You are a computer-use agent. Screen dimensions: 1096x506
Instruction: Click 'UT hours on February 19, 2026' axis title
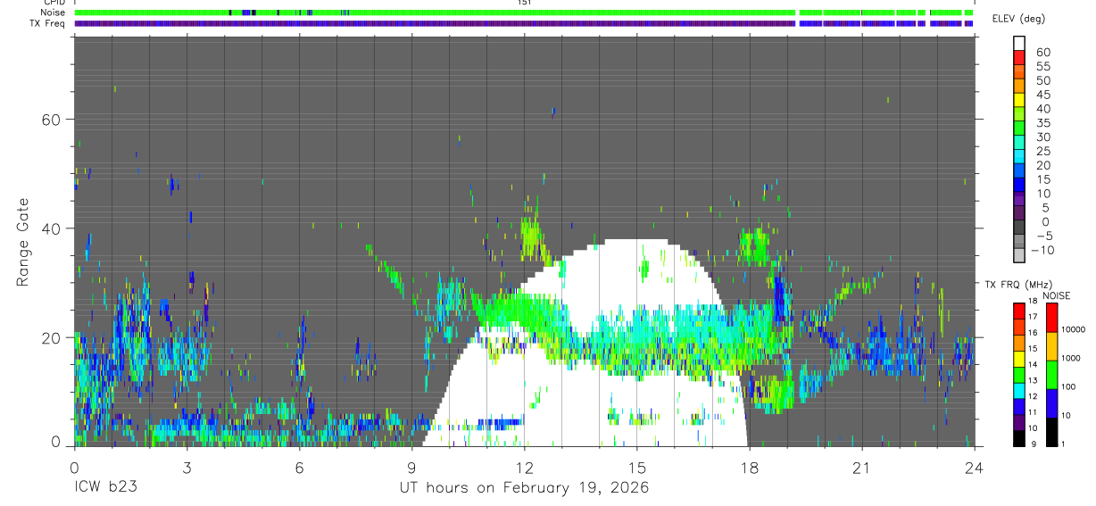click(x=524, y=488)
